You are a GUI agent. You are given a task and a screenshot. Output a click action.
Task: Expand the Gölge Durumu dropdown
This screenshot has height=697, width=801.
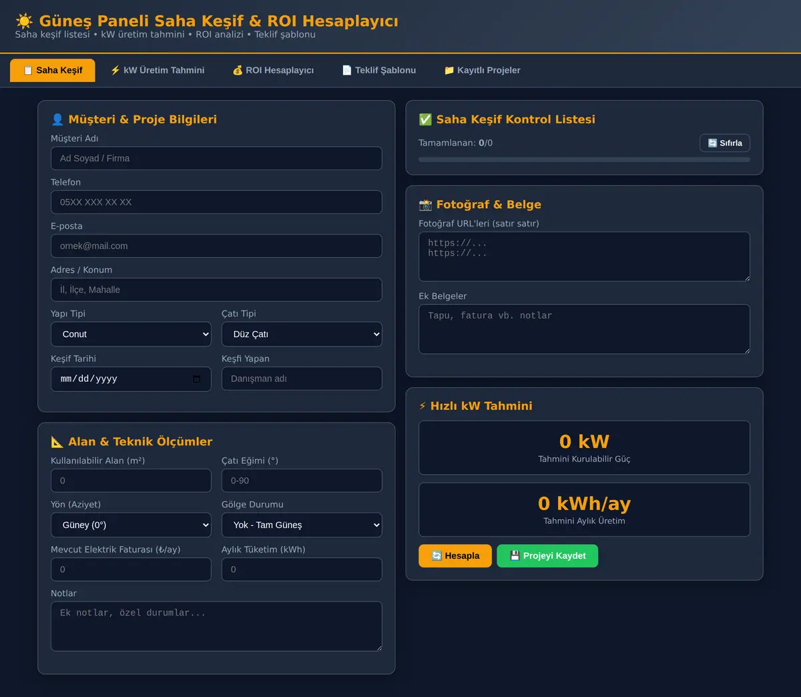[302, 525]
